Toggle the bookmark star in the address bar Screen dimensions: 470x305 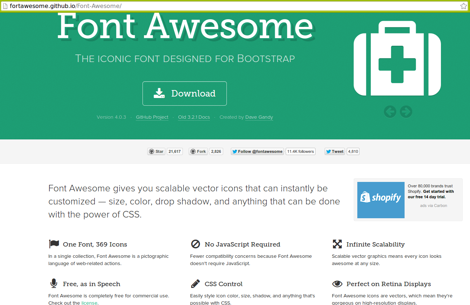click(x=463, y=6)
